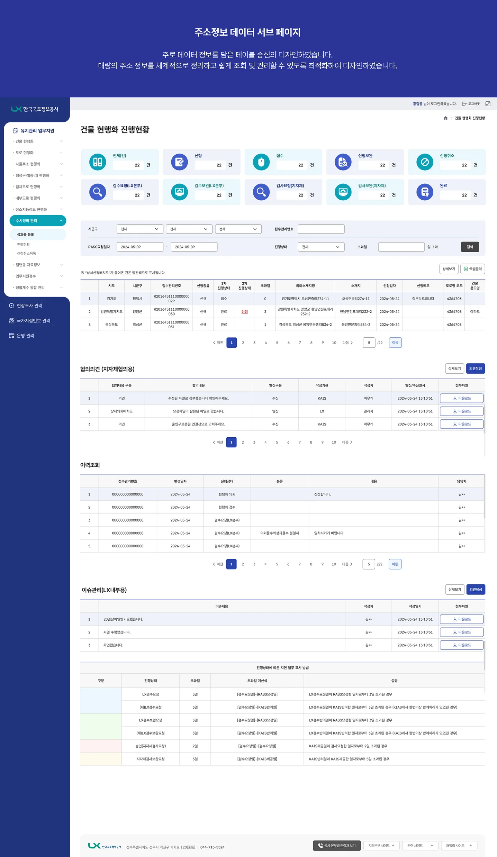Open the 현장조사 관리 sidebar menu
497x857 pixels.
click(29, 306)
